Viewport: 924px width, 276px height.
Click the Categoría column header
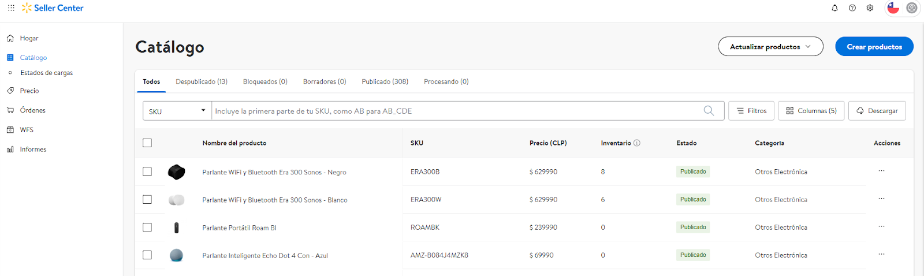click(769, 143)
